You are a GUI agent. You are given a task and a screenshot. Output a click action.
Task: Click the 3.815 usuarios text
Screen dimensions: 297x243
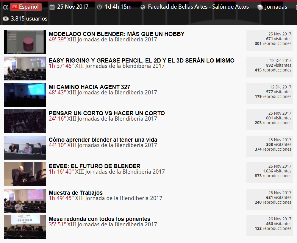click(29, 18)
